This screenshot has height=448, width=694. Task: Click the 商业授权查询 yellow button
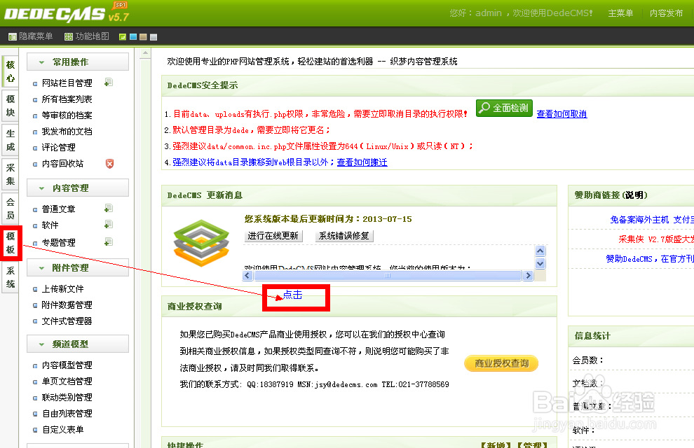click(501, 363)
